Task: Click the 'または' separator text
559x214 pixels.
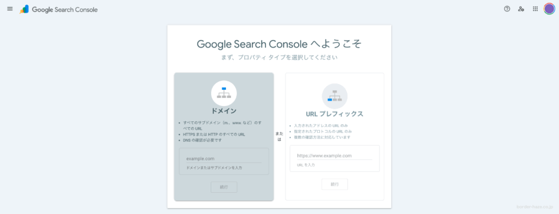Action: click(279, 137)
